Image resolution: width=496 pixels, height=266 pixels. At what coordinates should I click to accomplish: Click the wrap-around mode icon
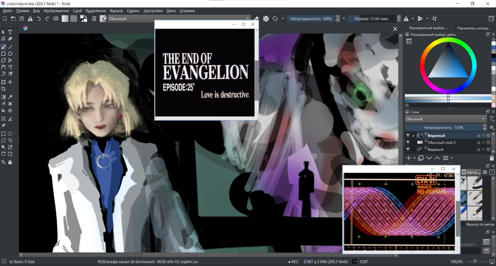click(x=434, y=19)
